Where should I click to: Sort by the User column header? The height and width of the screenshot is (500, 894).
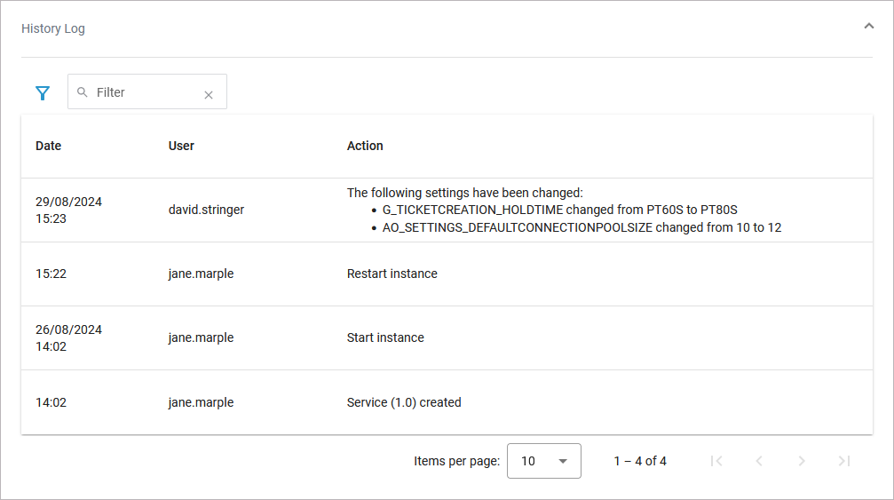tap(181, 146)
